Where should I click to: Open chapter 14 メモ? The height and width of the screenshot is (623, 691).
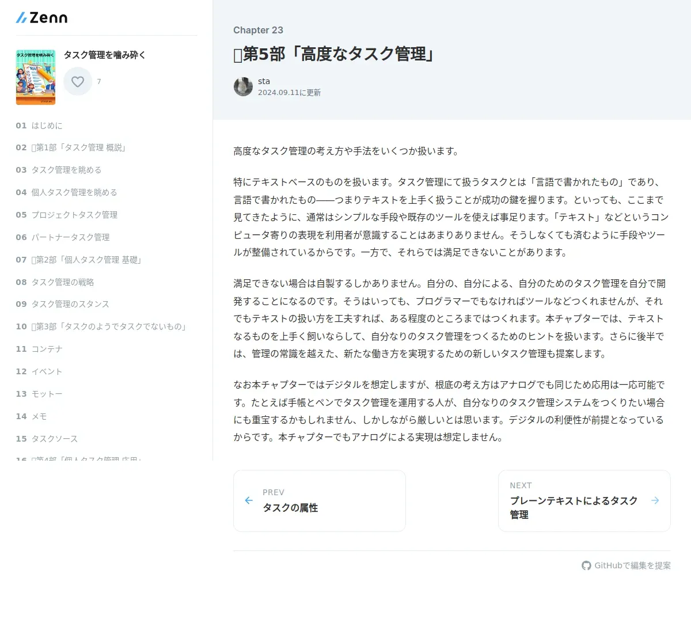pyautogui.click(x=32, y=416)
